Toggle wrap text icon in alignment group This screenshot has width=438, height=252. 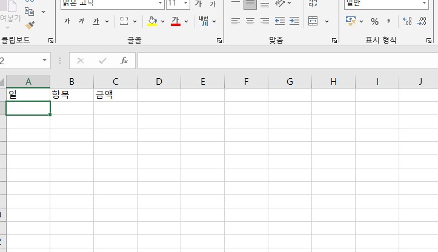pos(313,4)
